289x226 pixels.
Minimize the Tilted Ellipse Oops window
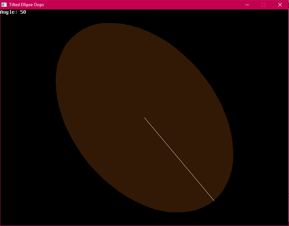247,5
